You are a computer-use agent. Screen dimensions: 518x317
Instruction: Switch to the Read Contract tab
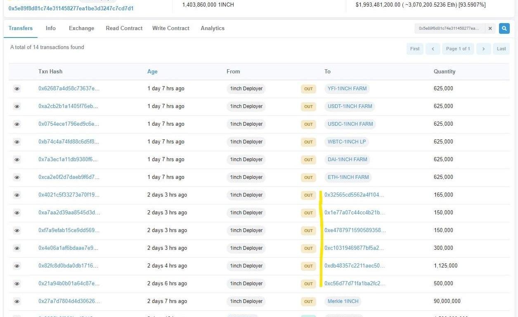(x=124, y=28)
